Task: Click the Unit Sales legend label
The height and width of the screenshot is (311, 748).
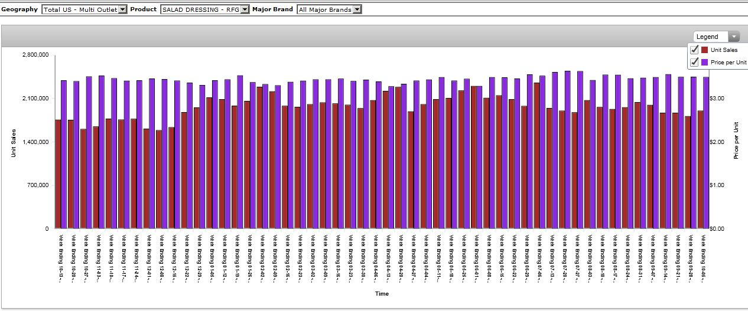Action: pos(724,50)
